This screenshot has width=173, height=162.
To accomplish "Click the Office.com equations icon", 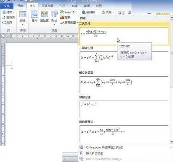I will (81, 147).
